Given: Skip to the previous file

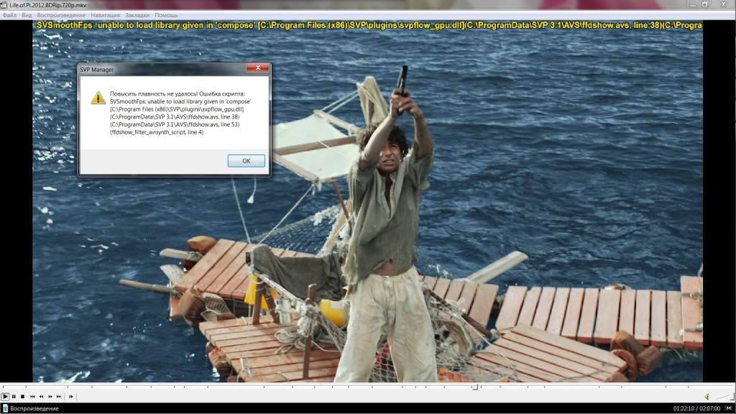Looking at the screenshot, I should click(32, 397).
